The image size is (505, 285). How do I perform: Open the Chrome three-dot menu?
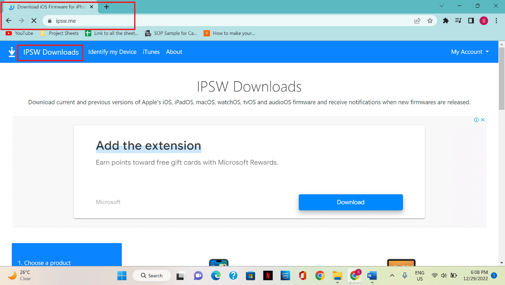pyautogui.click(x=496, y=21)
